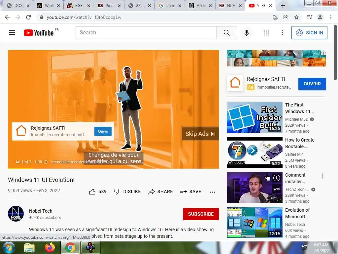Click the SIGN IN button
This screenshot has width=338, height=254.
tap(309, 33)
